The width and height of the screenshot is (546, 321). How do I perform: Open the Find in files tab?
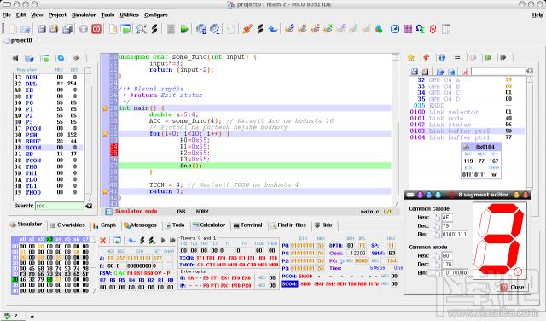288,225
